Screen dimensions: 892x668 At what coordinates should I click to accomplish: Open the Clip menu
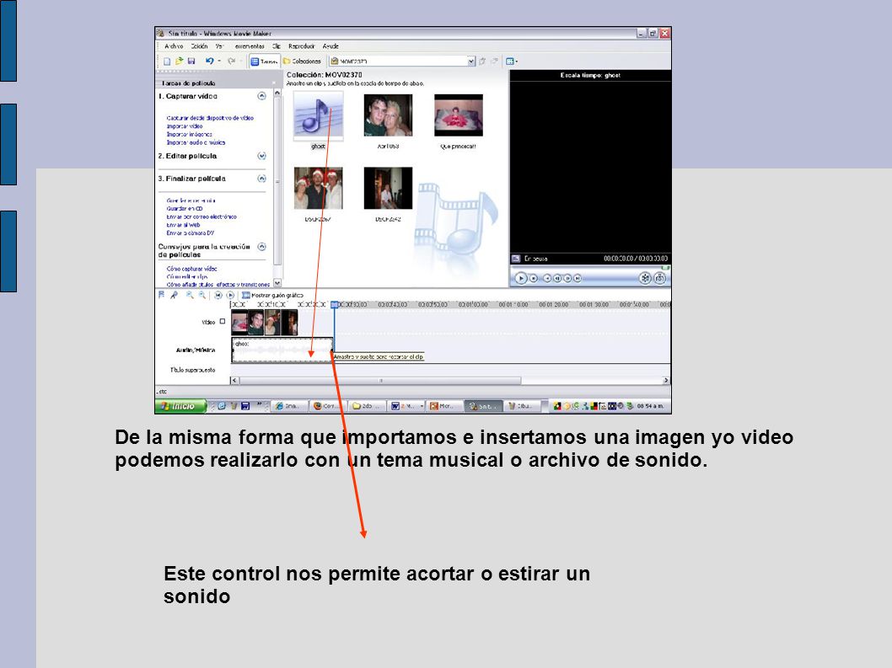coord(277,46)
